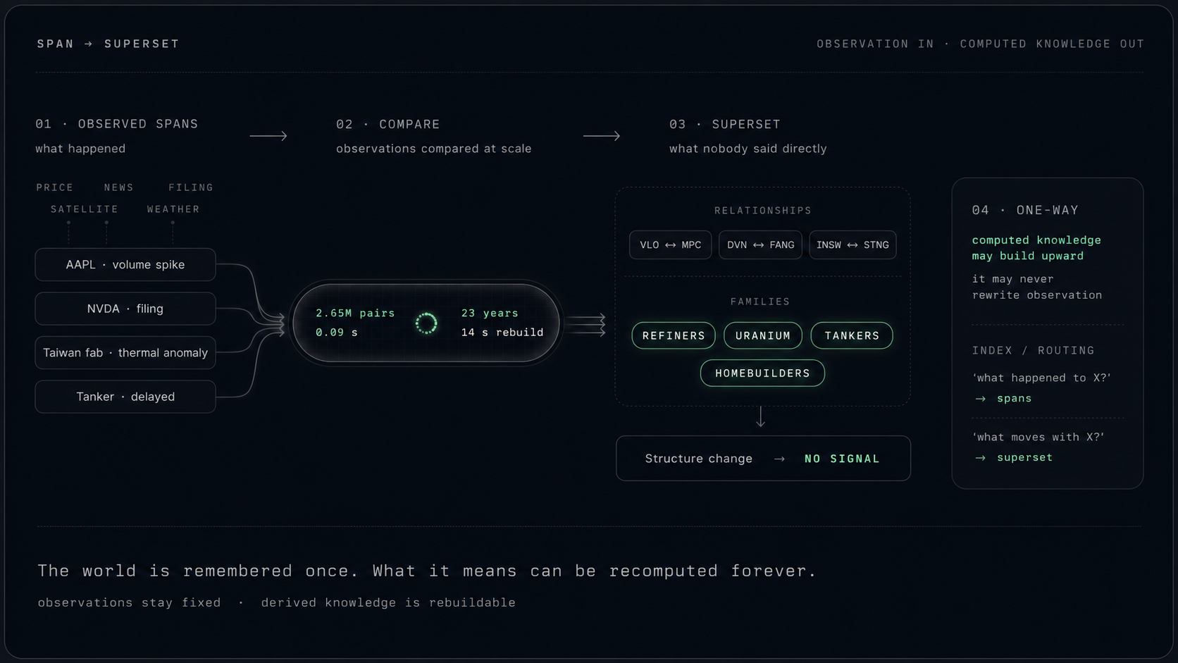Screen dimensions: 1178x663
Task: Select the NVDA filing span
Action: coord(125,309)
